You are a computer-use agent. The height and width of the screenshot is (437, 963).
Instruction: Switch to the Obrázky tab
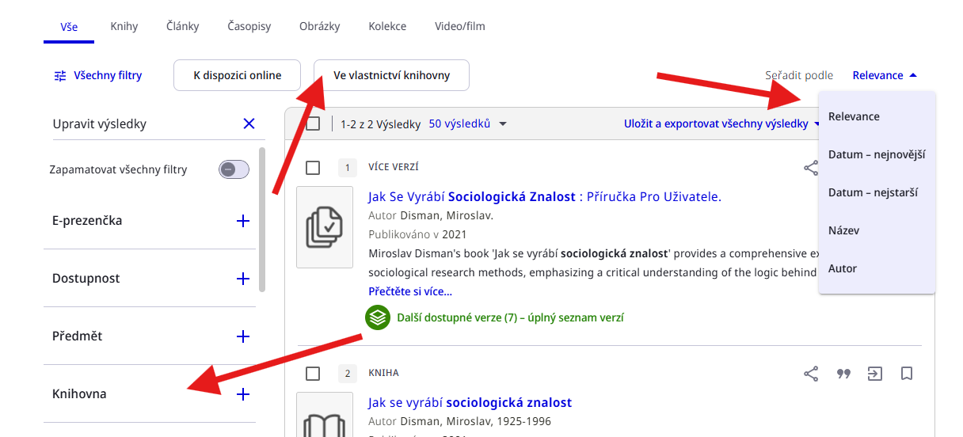[x=320, y=27]
